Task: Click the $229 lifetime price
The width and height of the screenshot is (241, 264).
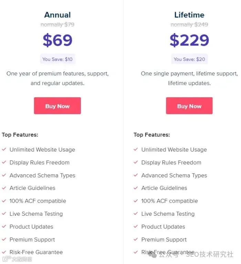Action: (x=189, y=40)
